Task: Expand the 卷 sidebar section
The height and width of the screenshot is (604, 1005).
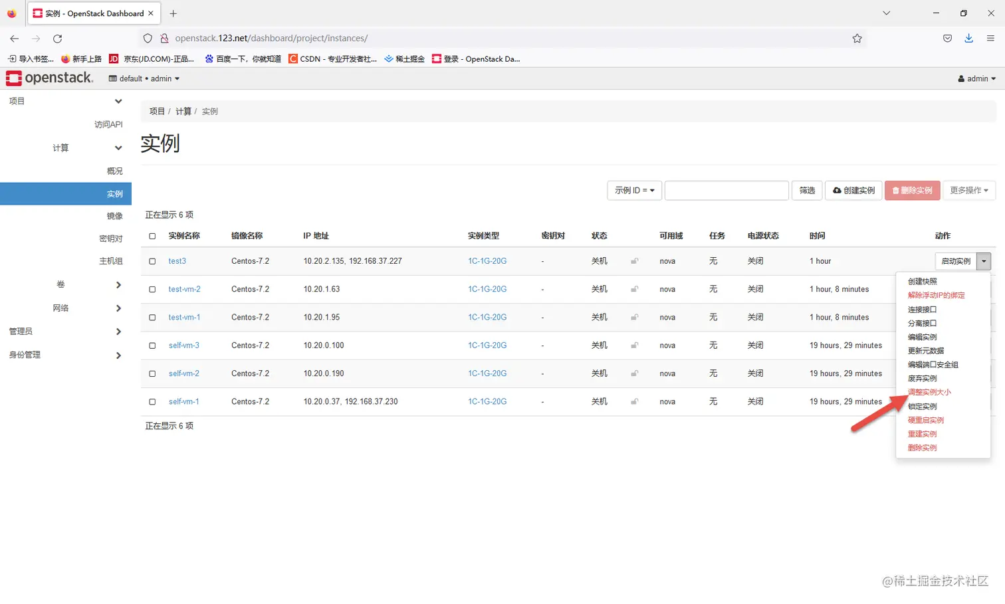Action: [88, 284]
